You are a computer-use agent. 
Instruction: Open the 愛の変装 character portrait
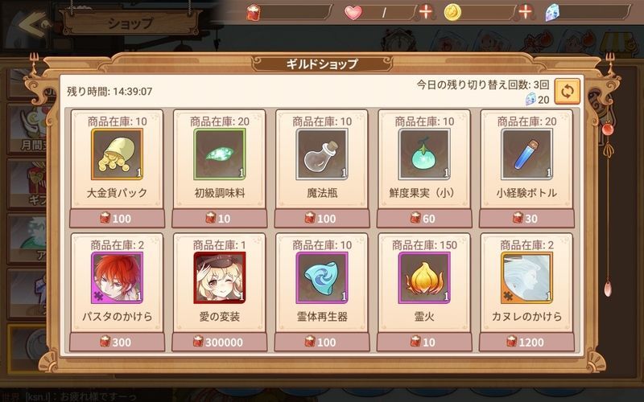(219, 277)
